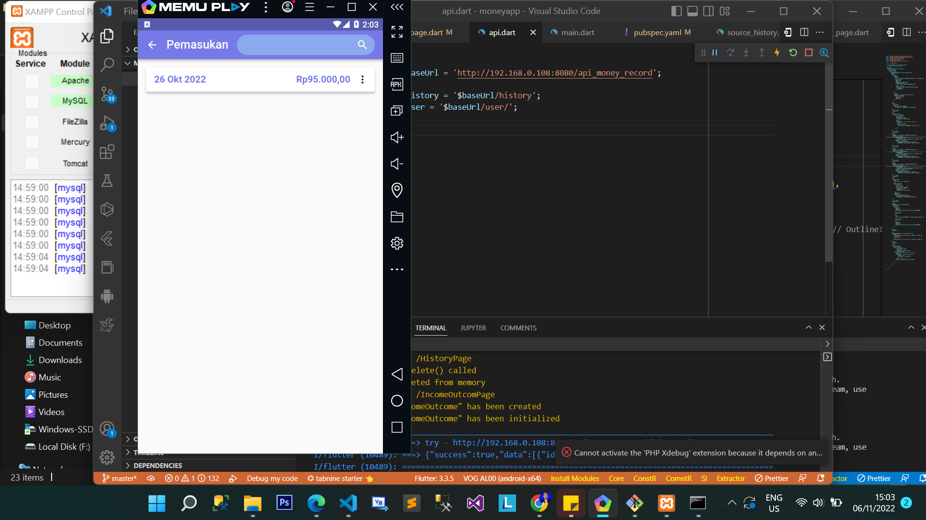This screenshot has height=520, width=926.
Task: Check the MySQL service checkbox
Action: point(31,102)
